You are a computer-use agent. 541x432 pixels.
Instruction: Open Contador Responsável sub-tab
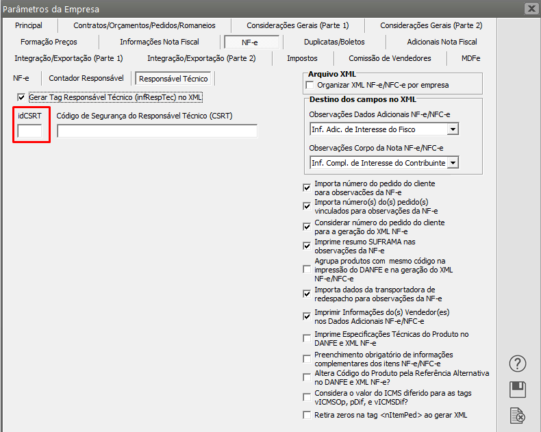(x=86, y=78)
